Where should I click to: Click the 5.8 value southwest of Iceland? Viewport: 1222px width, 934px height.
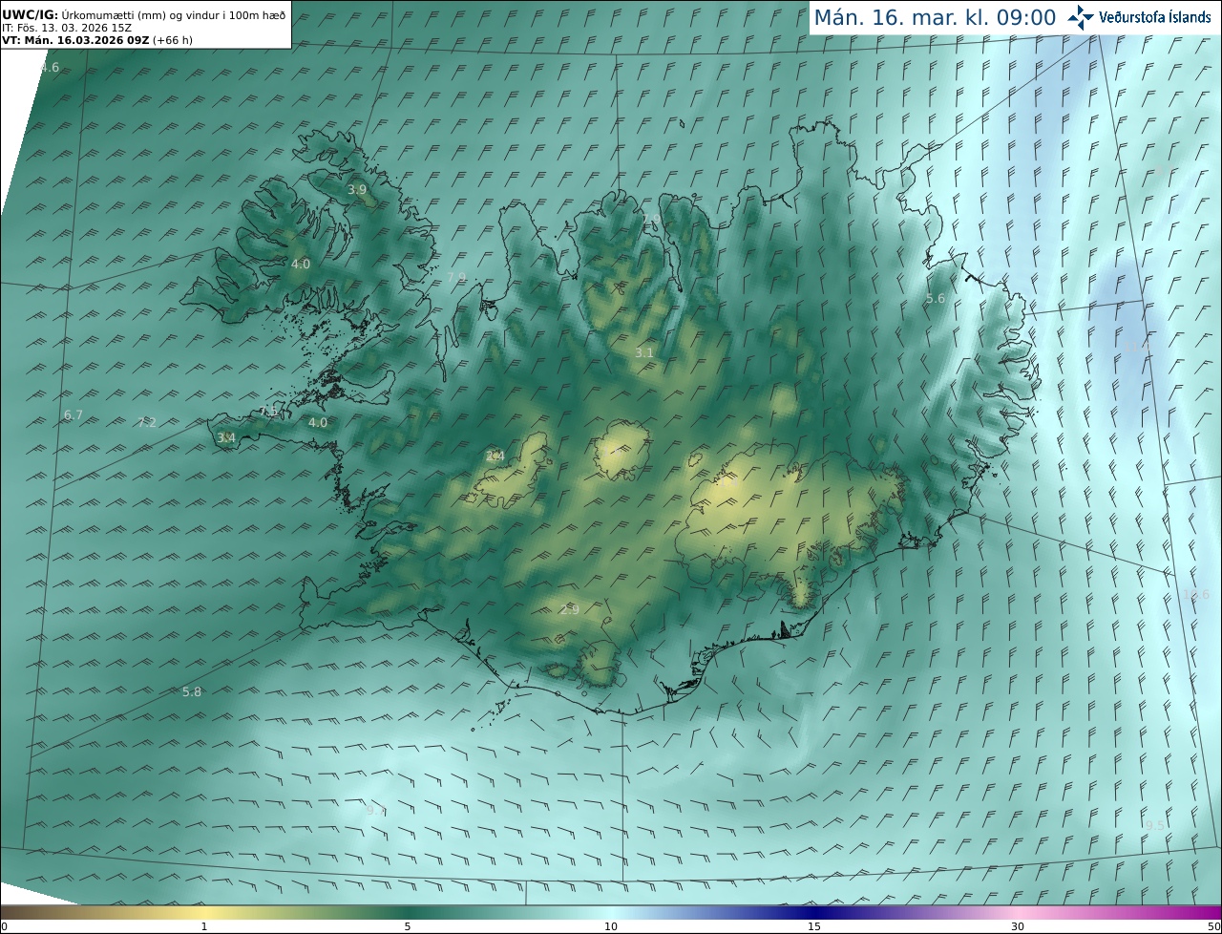click(x=192, y=692)
